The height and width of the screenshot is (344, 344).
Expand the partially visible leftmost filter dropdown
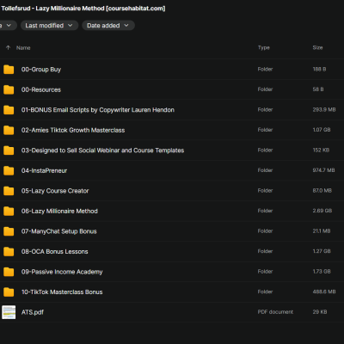(8, 26)
